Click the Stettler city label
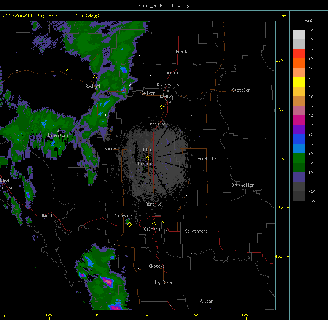This screenshot has width=328, height=320. (x=241, y=90)
